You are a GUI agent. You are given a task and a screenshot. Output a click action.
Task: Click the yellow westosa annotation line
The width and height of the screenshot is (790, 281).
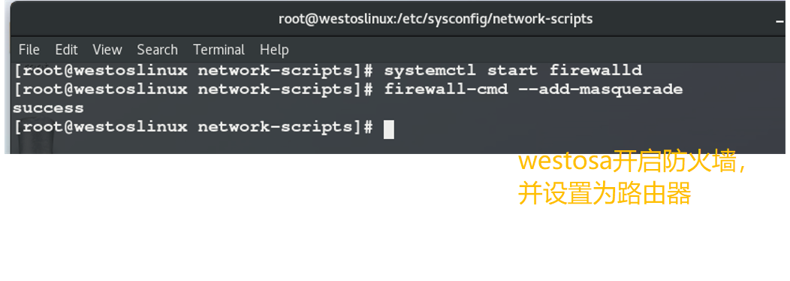[632, 162]
